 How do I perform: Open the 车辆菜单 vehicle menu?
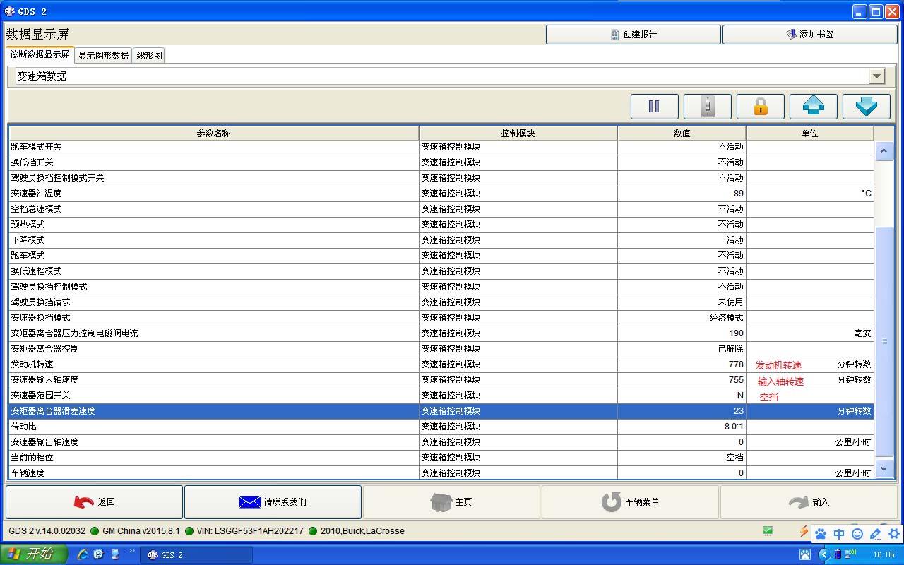tap(630, 502)
